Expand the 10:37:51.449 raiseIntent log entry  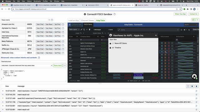(x=3, y=98)
